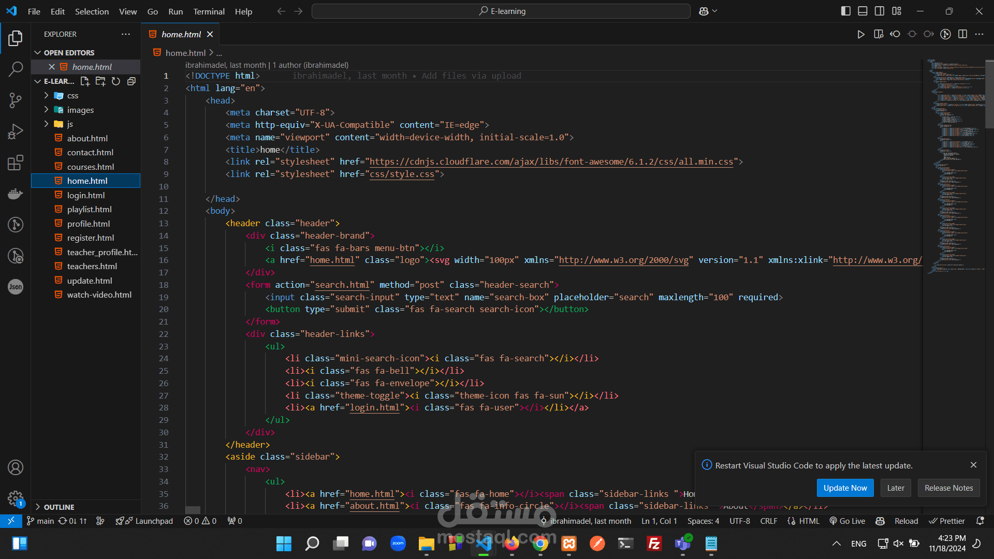Viewport: 994px width, 559px height.
Task: Toggle the Primary Side Bar layout button
Action: point(845,11)
